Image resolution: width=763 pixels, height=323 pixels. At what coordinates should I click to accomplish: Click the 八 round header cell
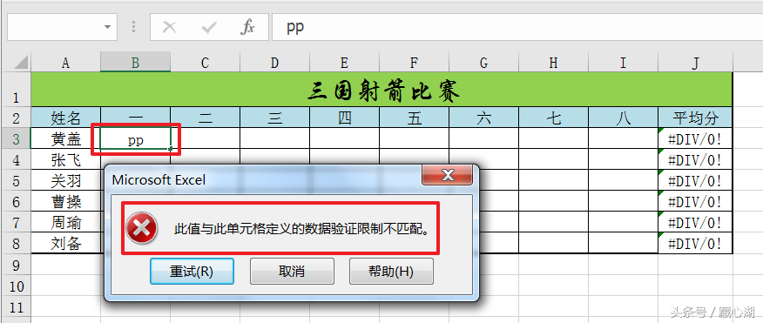click(623, 118)
